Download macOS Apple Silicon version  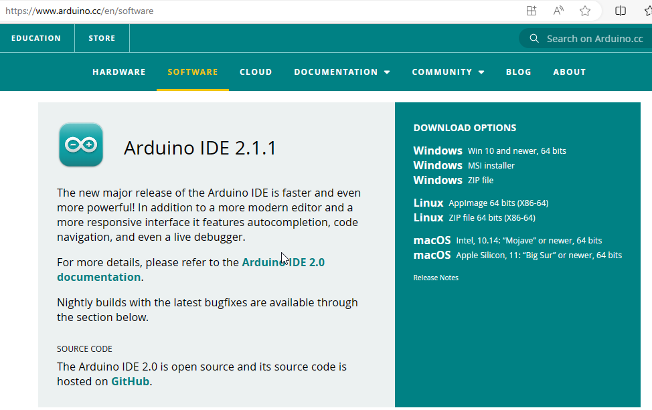pos(517,255)
